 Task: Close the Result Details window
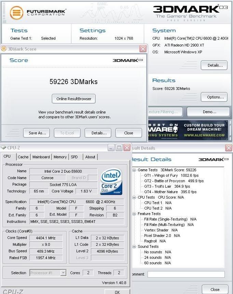229,148
